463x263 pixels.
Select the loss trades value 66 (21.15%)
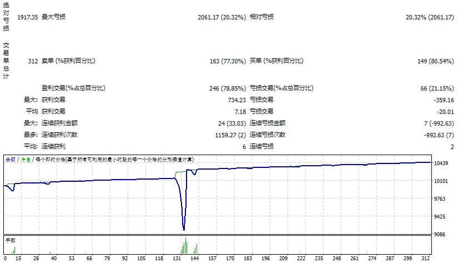(437, 88)
